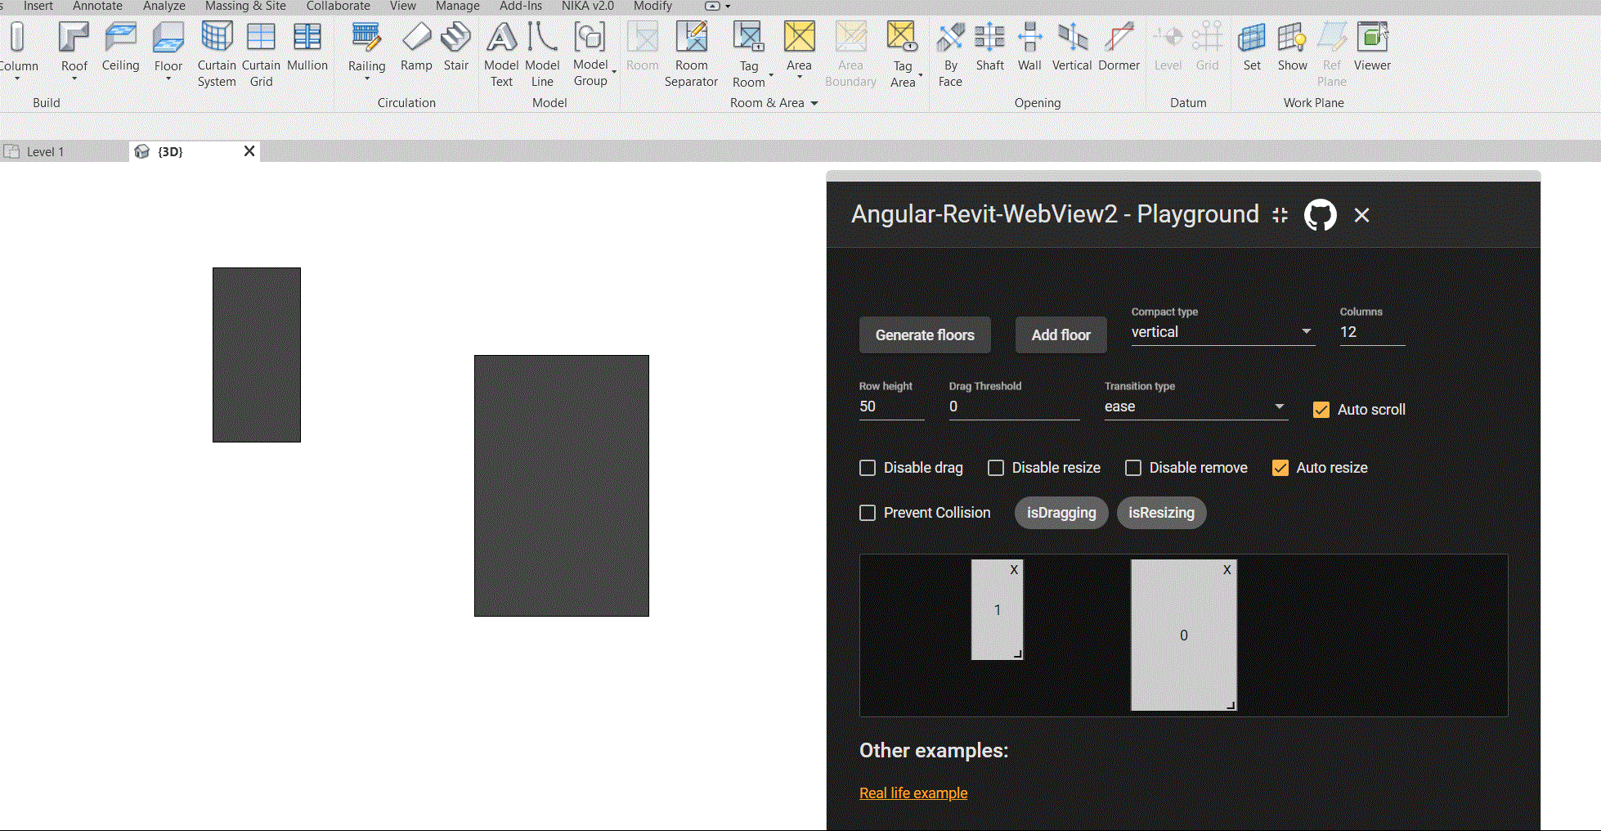
Task: Uncheck the Auto scroll checkbox
Action: (x=1321, y=410)
